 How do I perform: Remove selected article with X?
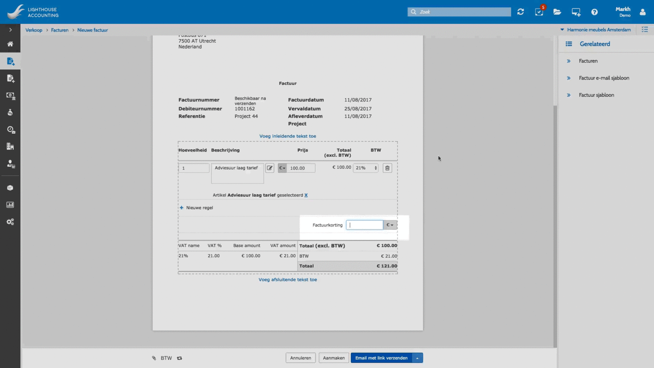click(306, 195)
